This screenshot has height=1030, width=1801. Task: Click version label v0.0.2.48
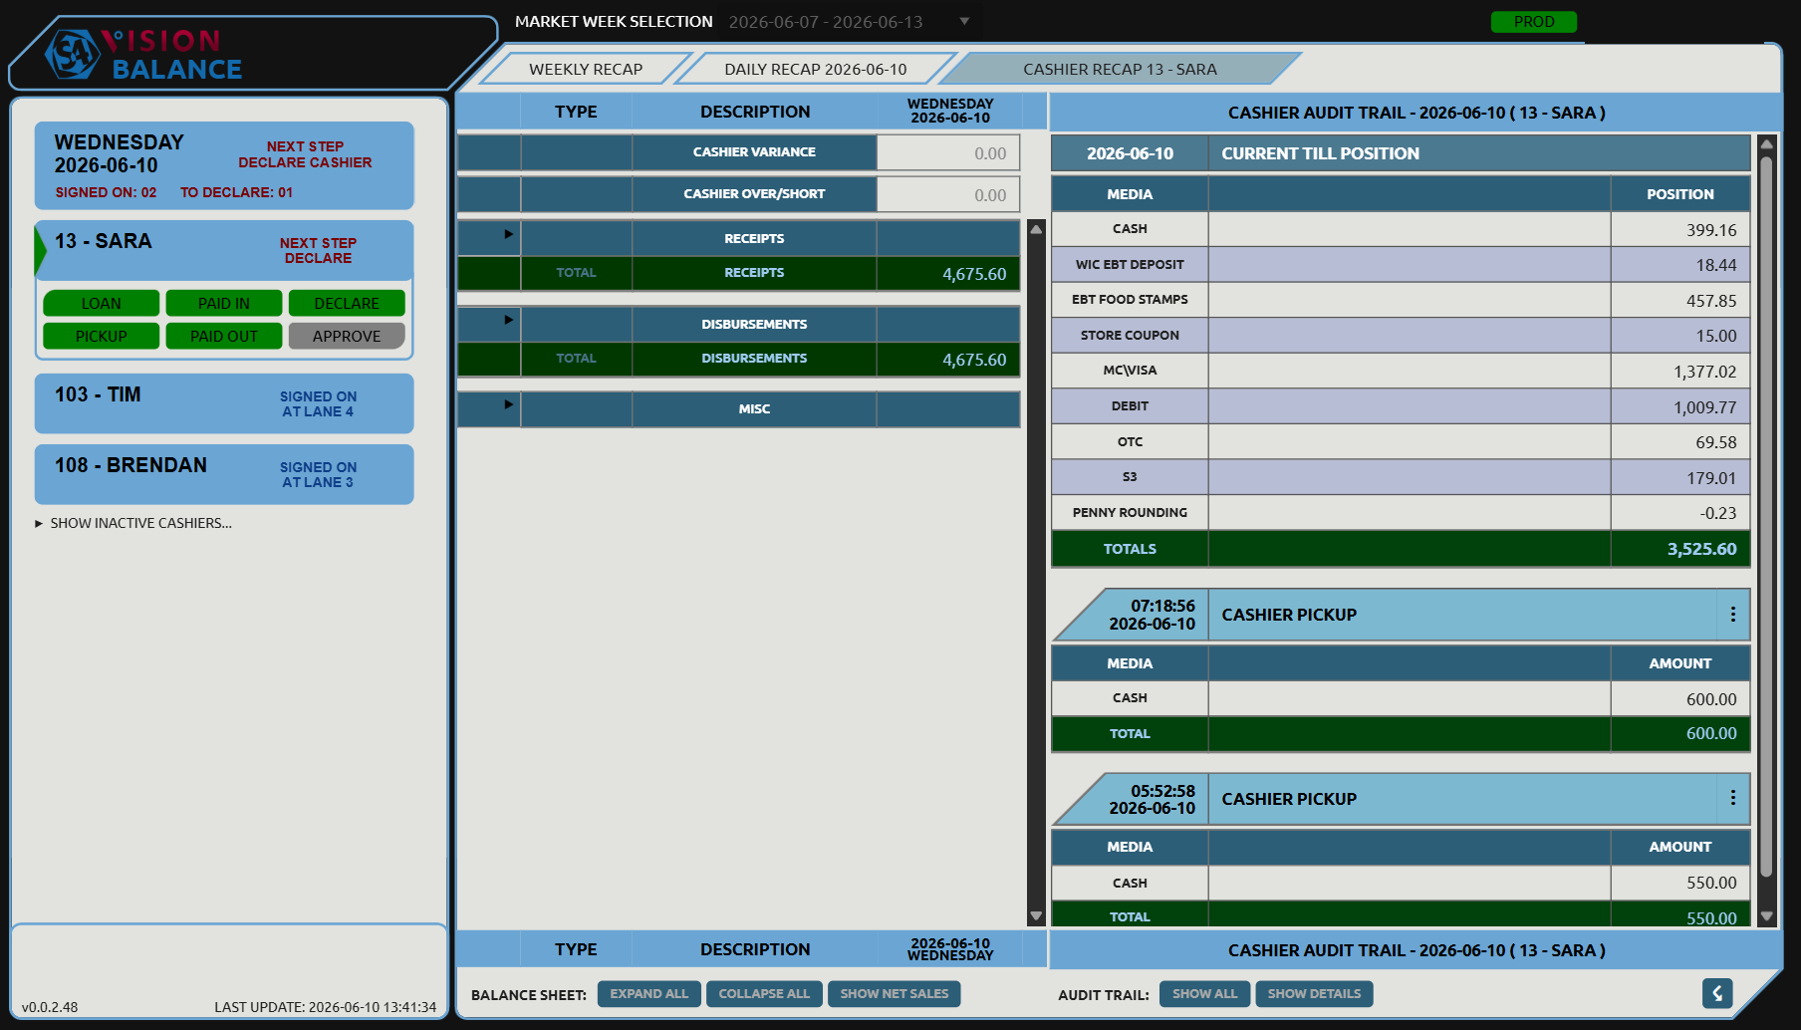tap(50, 1007)
